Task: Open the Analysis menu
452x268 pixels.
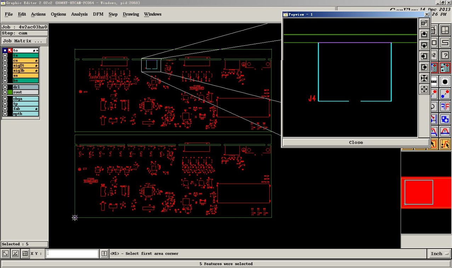Action: point(79,14)
